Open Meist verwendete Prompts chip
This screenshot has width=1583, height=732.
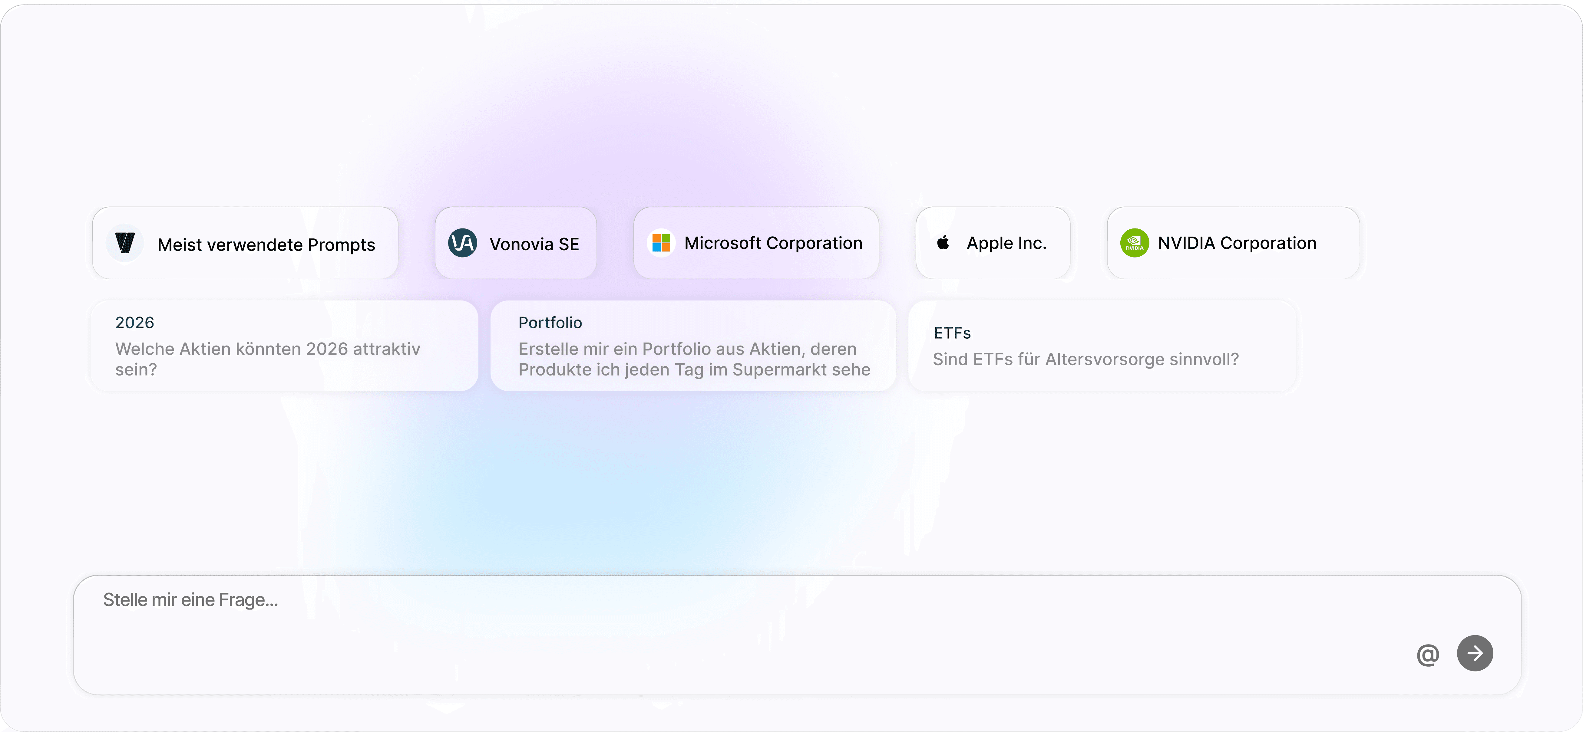[266, 245]
